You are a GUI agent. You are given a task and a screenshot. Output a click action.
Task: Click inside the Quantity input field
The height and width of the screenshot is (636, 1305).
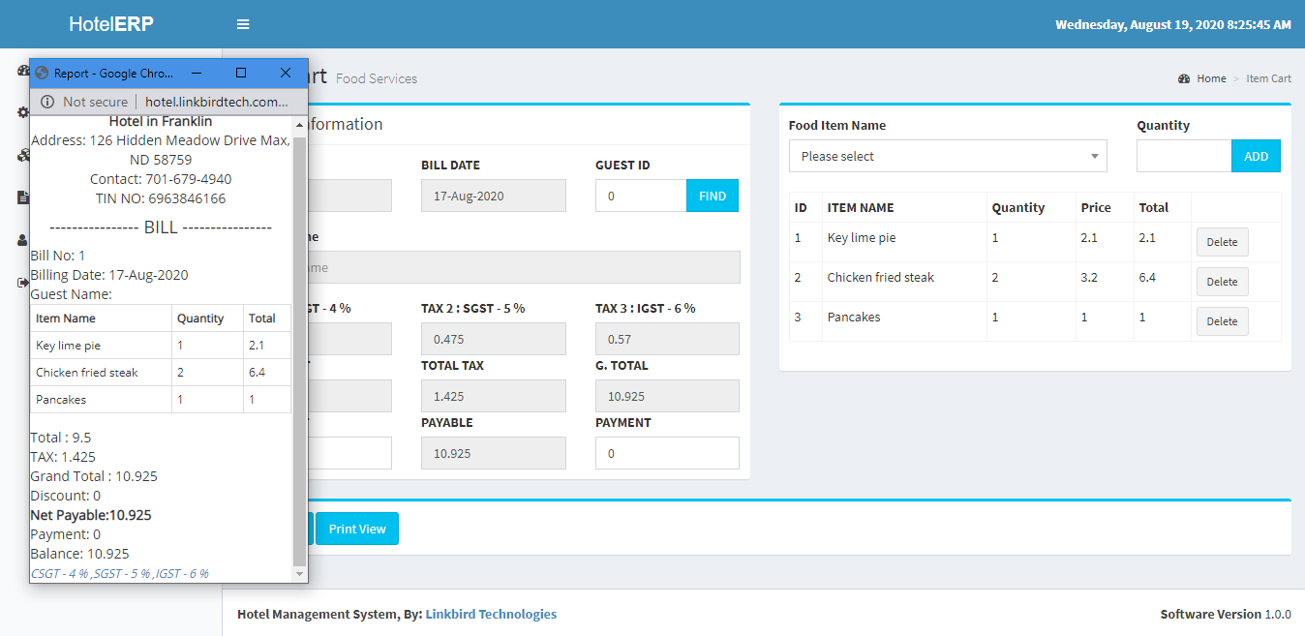point(1183,156)
